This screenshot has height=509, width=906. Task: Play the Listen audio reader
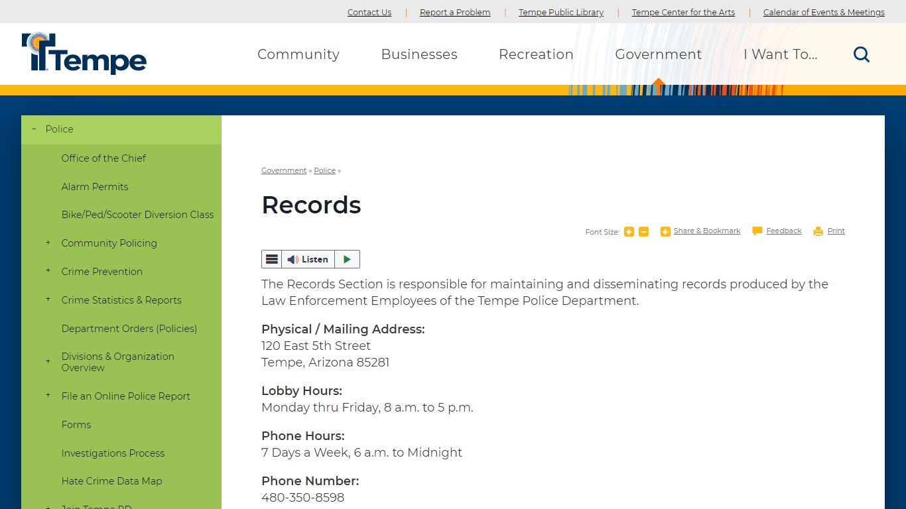(x=347, y=259)
